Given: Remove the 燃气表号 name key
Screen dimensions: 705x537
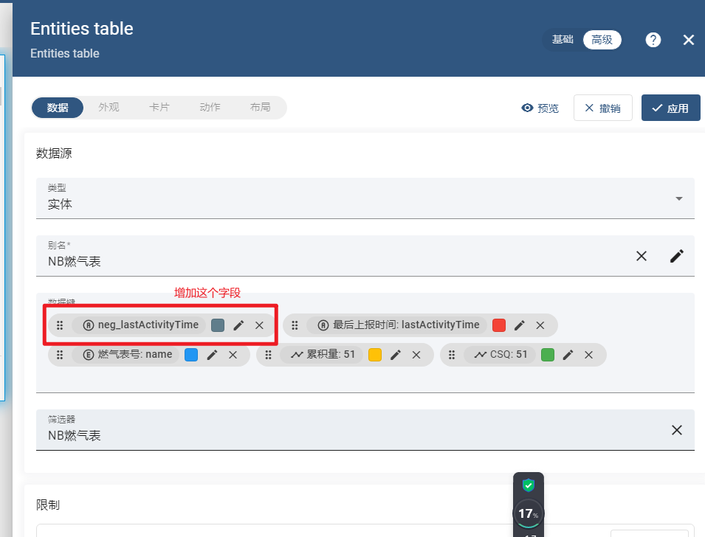Looking at the screenshot, I should pyautogui.click(x=233, y=355).
